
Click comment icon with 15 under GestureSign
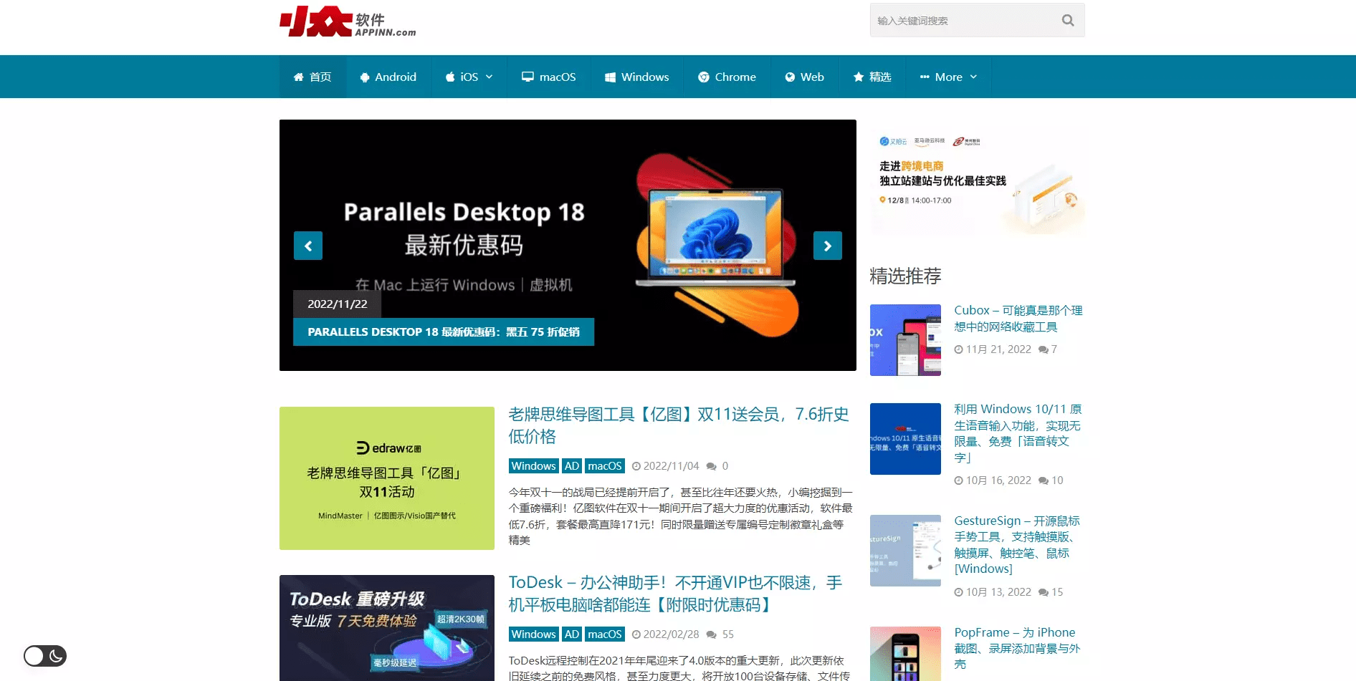point(1044,592)
